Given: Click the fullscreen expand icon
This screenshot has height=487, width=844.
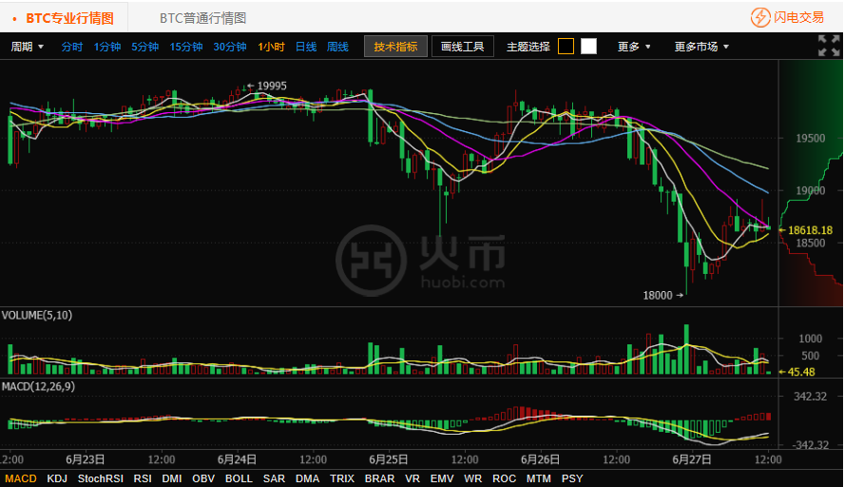Looking at the screenshot, I should (828, 46).
